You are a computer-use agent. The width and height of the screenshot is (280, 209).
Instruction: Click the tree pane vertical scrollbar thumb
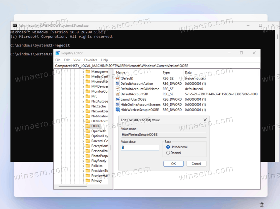click(x=110, y=148)
